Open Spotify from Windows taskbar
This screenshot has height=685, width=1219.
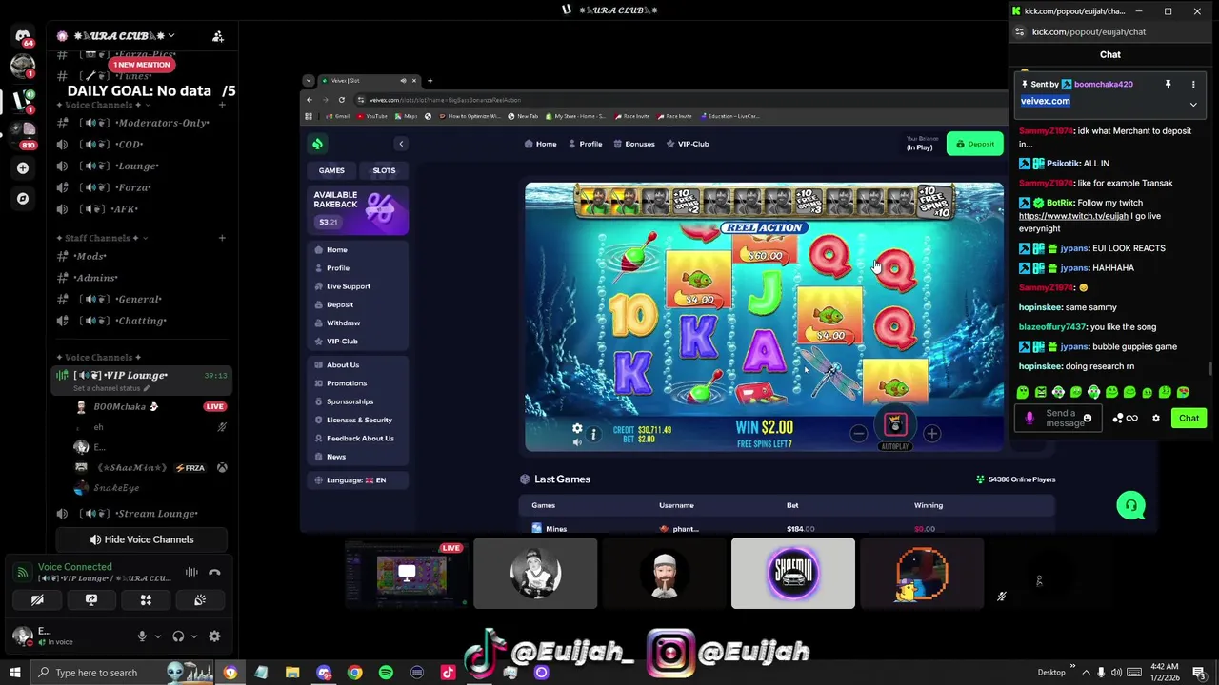coord(386,673)
